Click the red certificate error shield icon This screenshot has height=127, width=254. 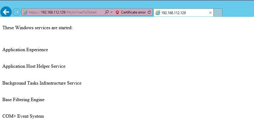click(x=117, y=12)
